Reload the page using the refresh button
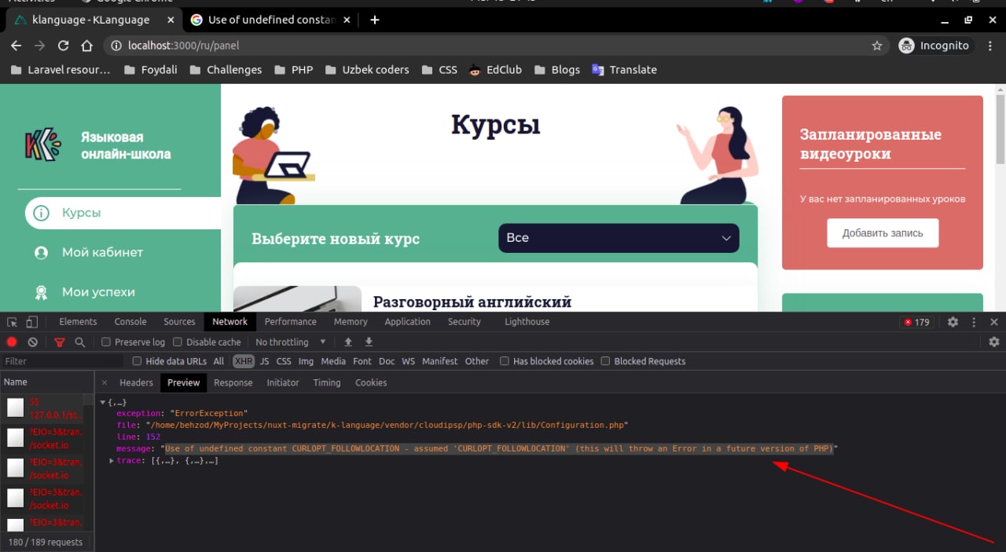The height and width of the screenshot is (552, 1006). (64, 46)
